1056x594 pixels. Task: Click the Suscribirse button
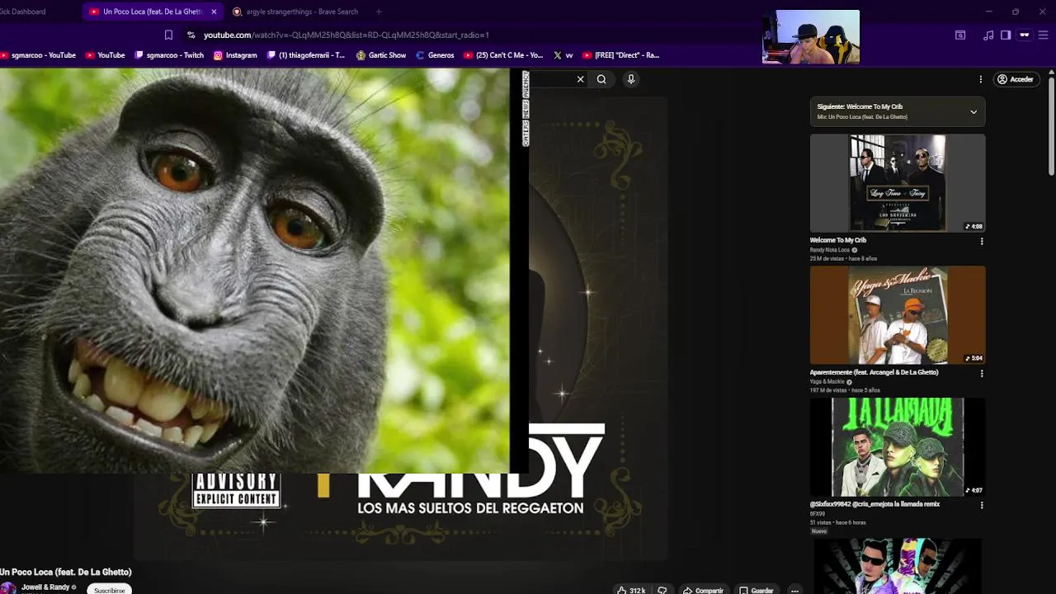(110, 590)
